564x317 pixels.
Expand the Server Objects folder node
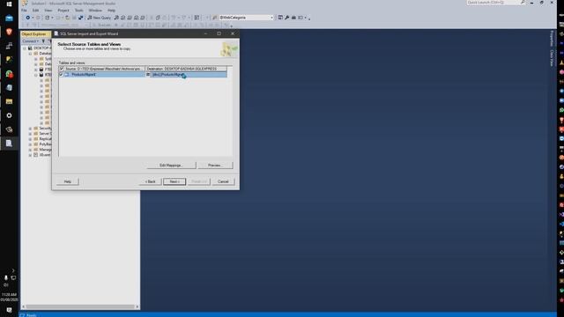click(x=31, y=134)
